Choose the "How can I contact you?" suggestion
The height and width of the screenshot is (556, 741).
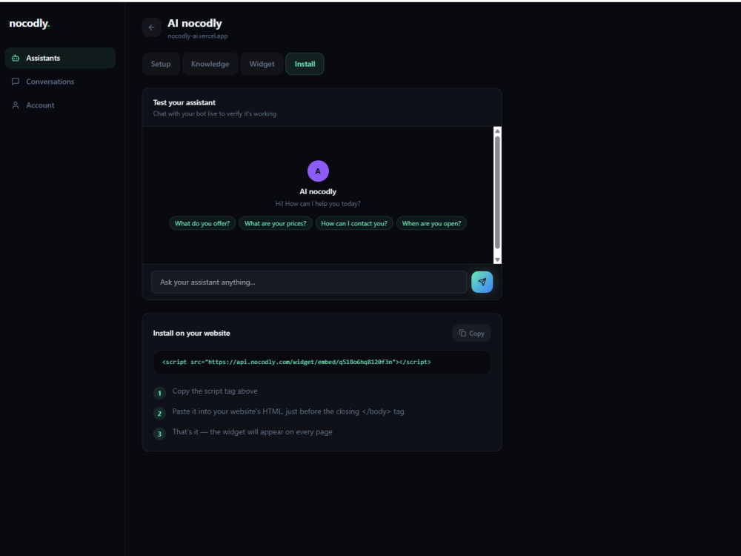pyautogui.click(x=354, y=223)
